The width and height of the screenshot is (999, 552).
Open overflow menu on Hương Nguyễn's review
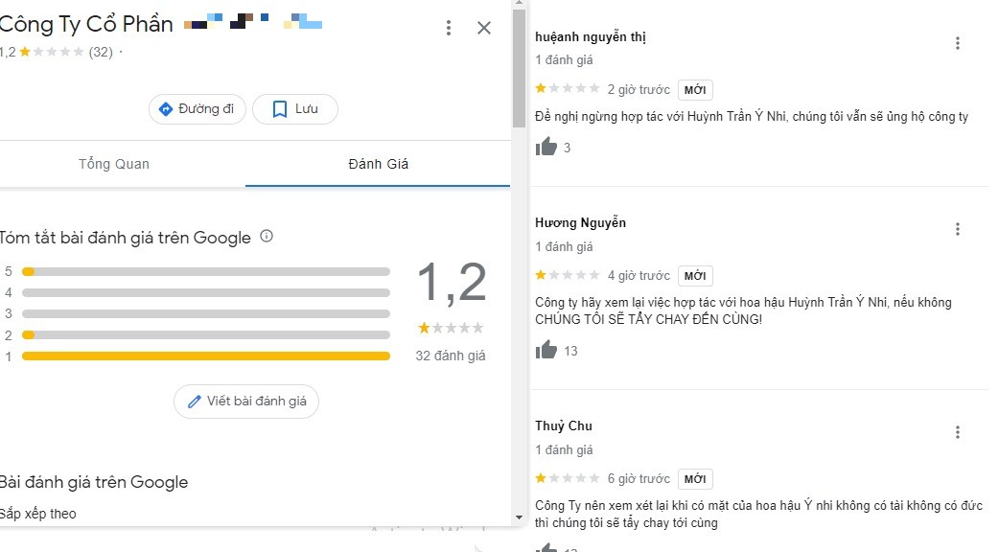click(x=957, y=228)
